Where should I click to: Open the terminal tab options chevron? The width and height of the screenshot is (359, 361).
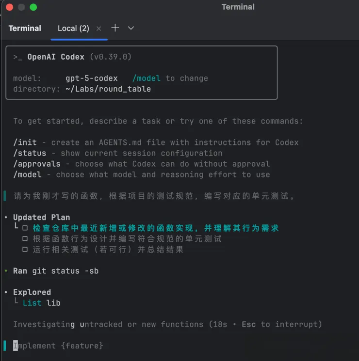131,28
